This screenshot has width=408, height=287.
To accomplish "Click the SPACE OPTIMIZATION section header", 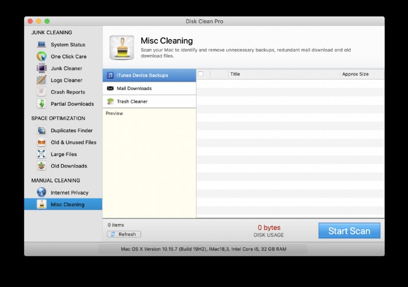I will coord(58,118).
